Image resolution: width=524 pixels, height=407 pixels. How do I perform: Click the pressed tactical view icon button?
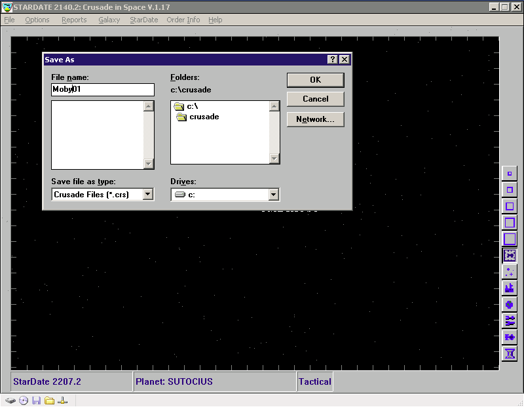tap(510, 256)
